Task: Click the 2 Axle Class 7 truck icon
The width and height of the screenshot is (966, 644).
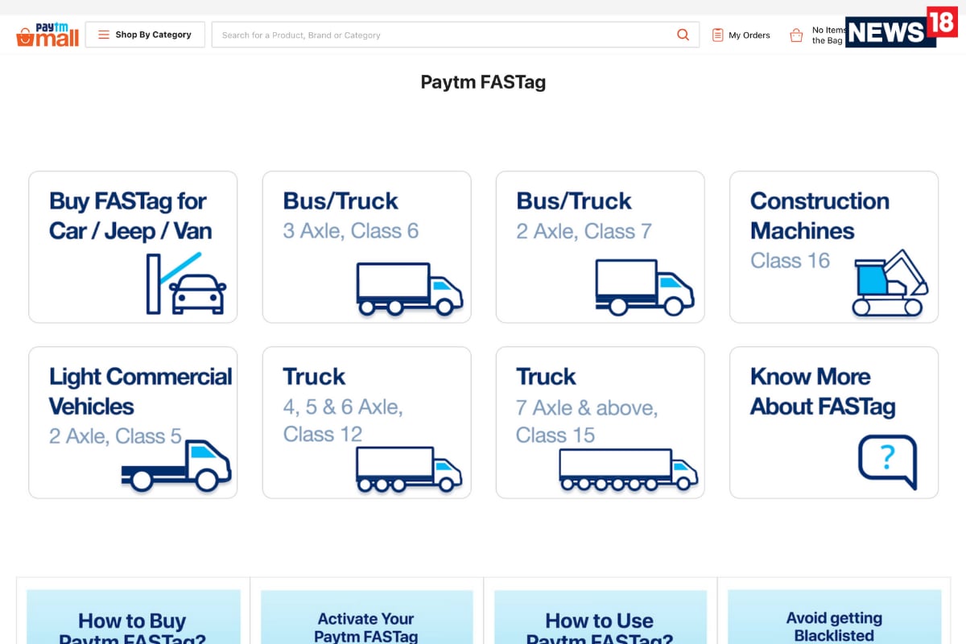Action: 644,287
